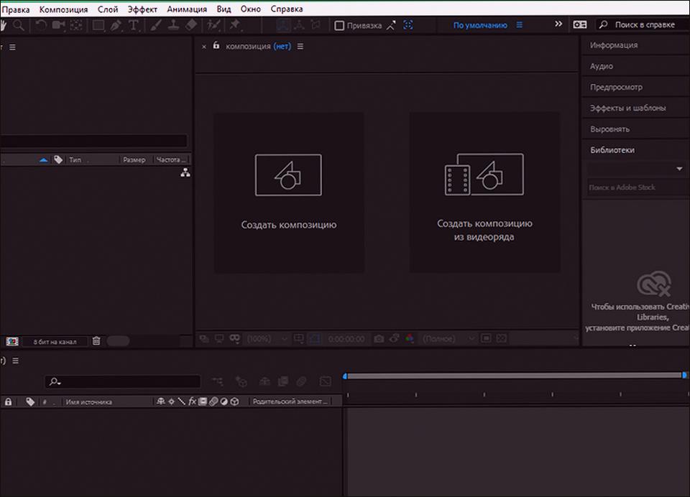Select the Zoom (magnifier) tool

[19, 25]
